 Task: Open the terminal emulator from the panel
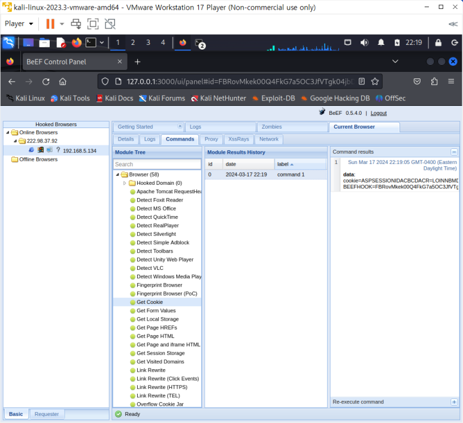[x=91, y=42]
